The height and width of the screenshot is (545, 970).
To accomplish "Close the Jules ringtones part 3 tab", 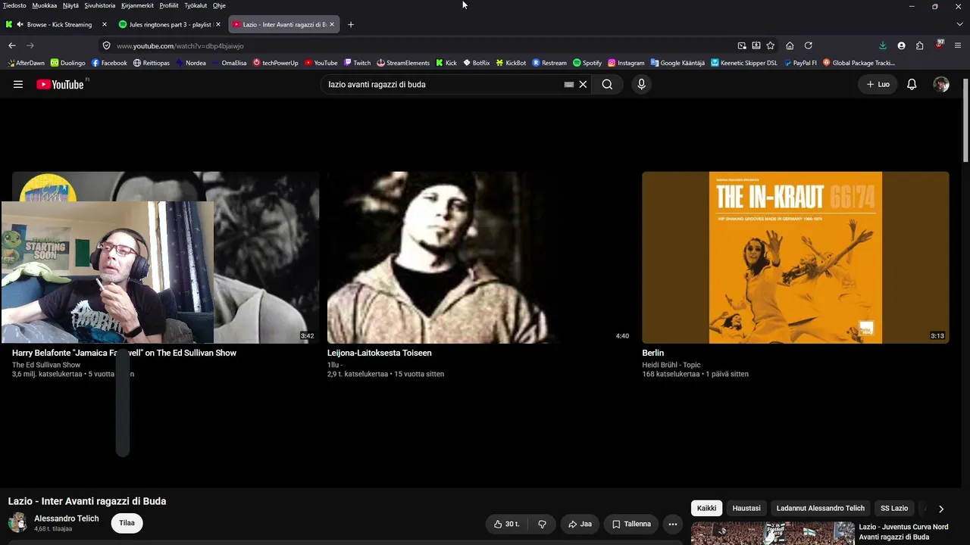I will [218, 24].
